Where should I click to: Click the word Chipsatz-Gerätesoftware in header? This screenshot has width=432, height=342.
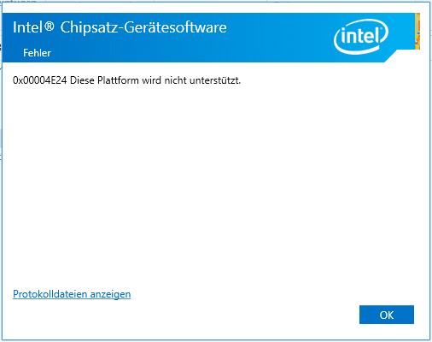pos(143,28)
